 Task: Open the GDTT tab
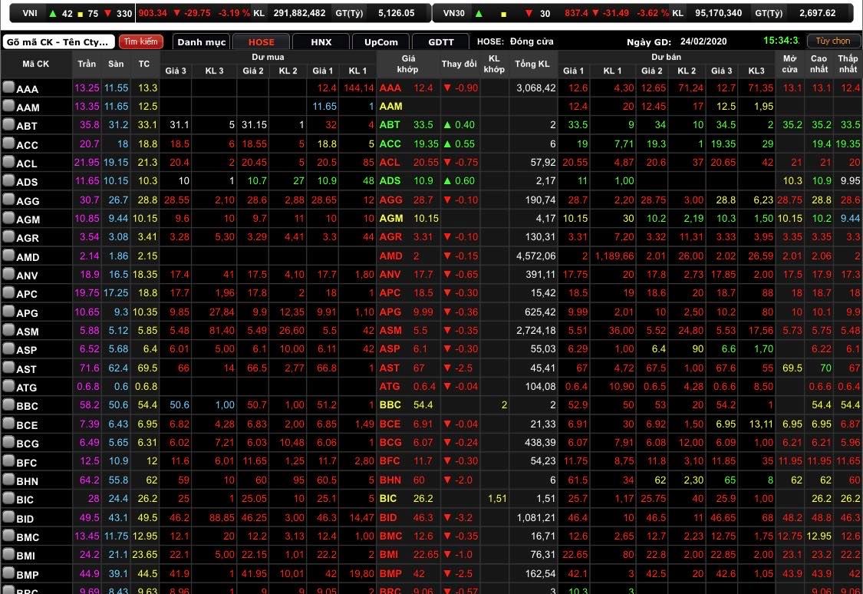tap(441, 42)
